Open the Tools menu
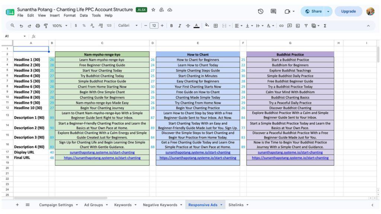 (x=96, y=15)
